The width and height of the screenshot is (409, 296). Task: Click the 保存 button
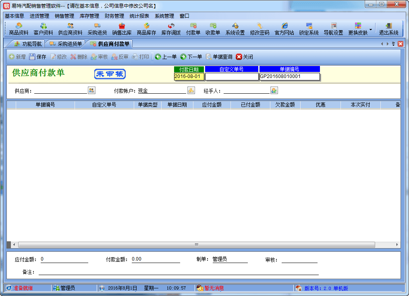click(37, 57)
